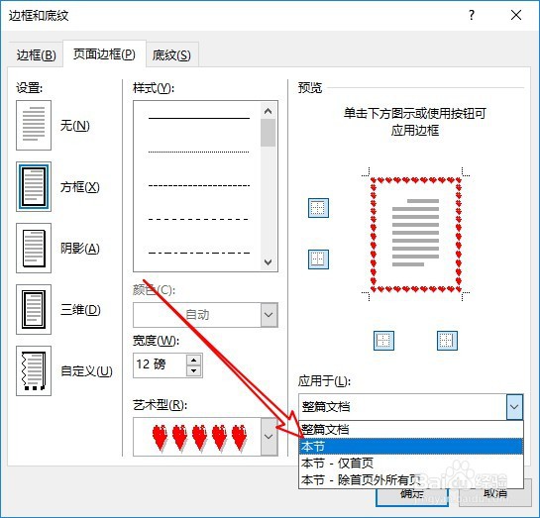The image size is (540, 518).
Task: Toggle the top border button in preview
Action: (x=318, y=208)
